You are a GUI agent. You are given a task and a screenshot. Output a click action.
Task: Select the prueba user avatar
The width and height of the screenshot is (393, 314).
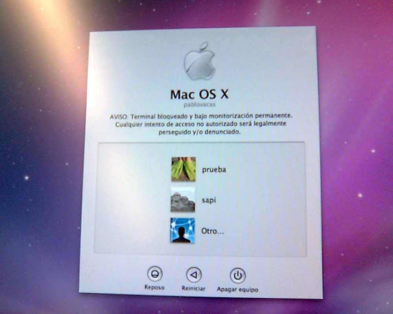click(x=184, y=169)
